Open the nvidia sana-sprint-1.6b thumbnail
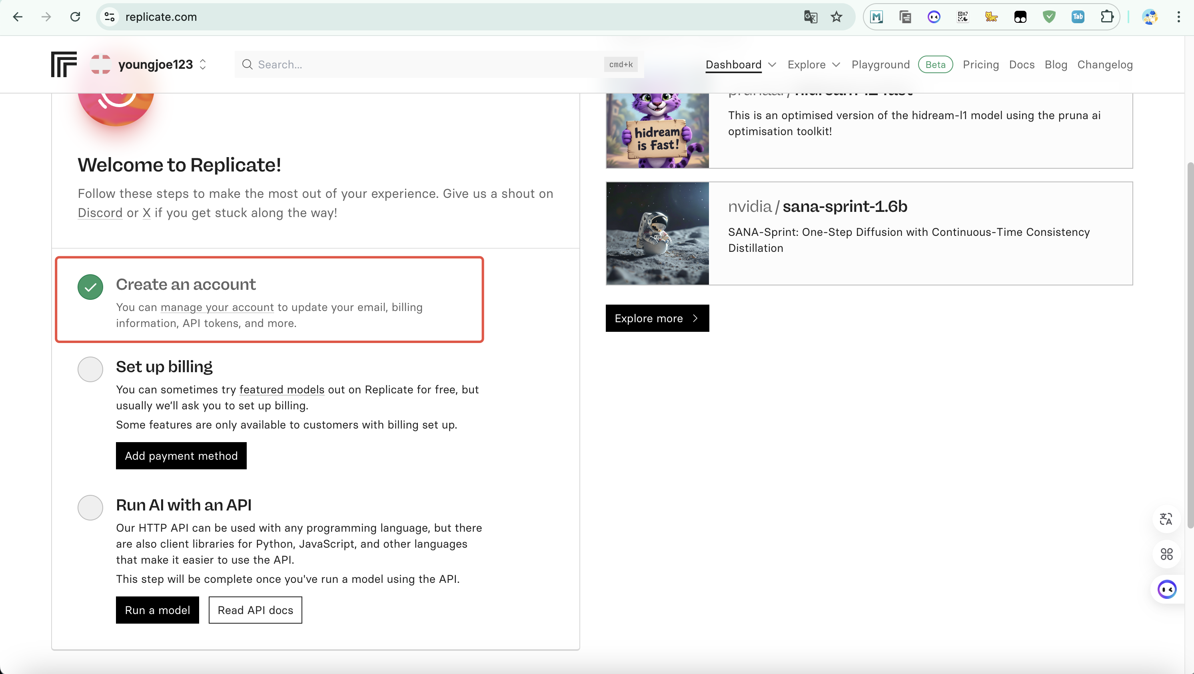Viewport: 1194px width, 674px height. tap(657, 233)
